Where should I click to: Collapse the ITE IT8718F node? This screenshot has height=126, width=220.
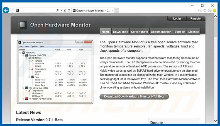click(26, 58)
